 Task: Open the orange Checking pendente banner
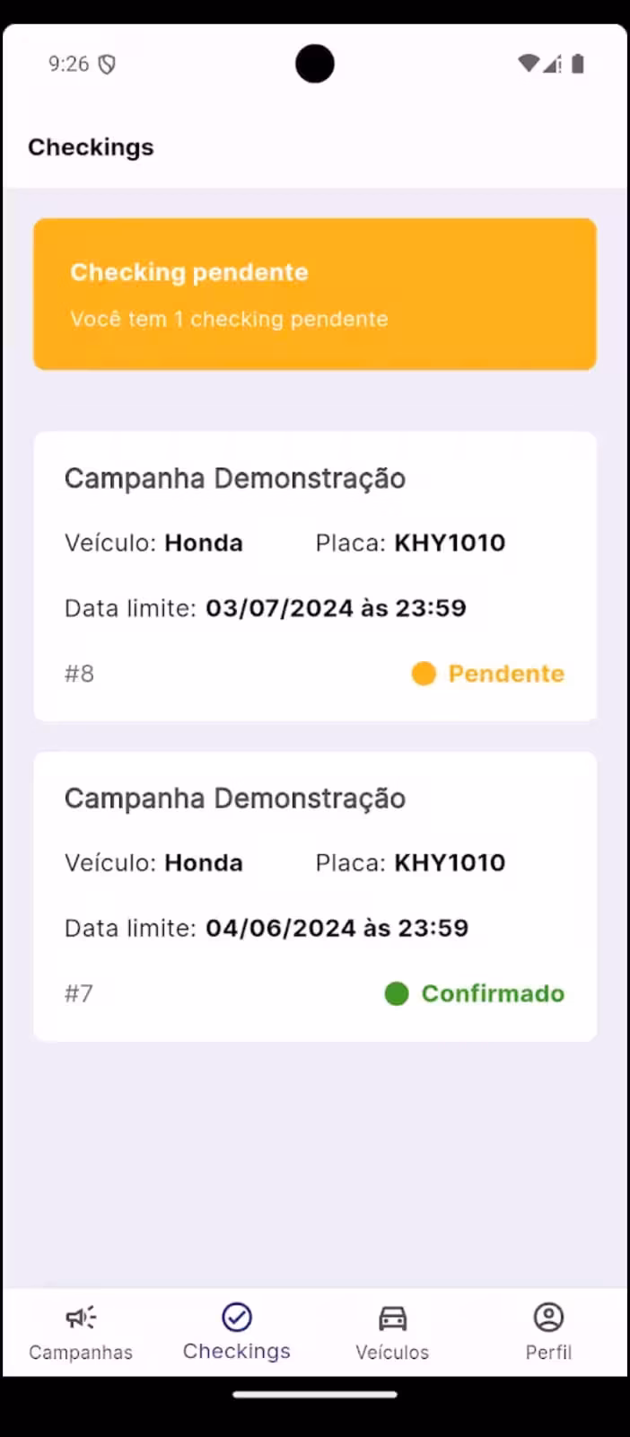315,294
